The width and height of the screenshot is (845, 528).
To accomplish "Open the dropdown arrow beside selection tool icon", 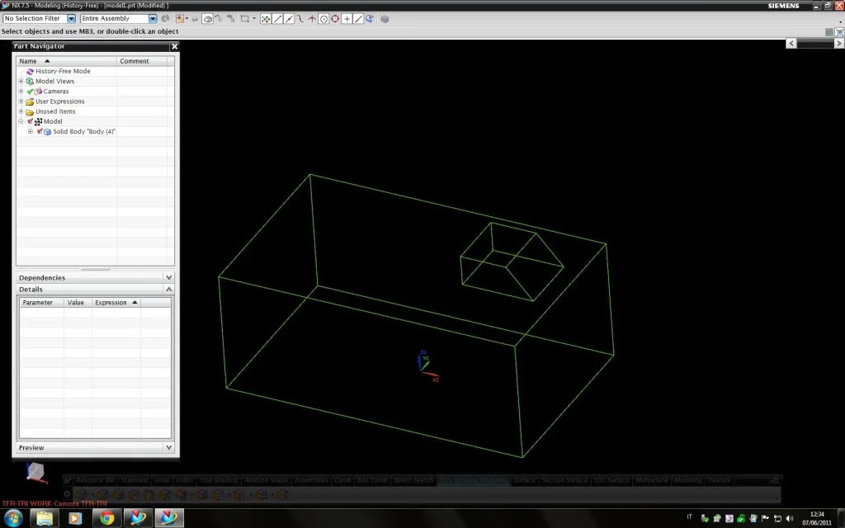I will click(x=187, y=18).
